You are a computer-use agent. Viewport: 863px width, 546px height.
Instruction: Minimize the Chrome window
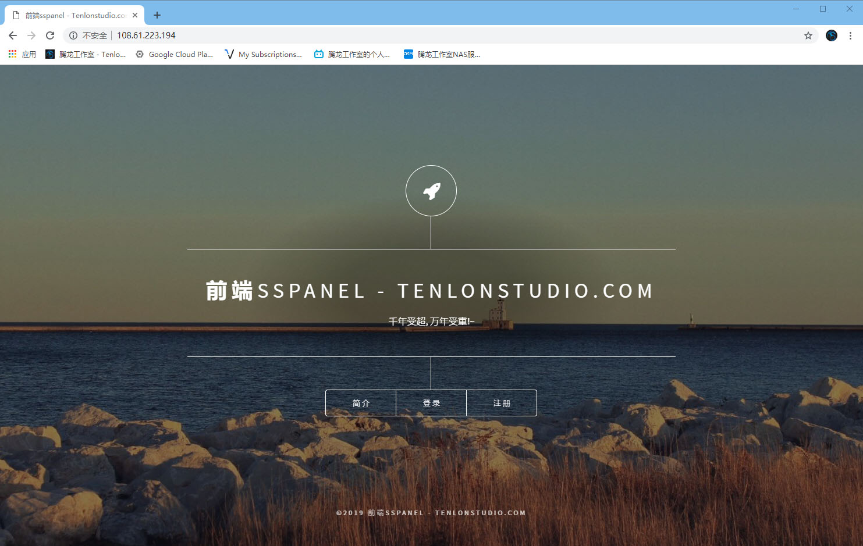click(796, 9)
